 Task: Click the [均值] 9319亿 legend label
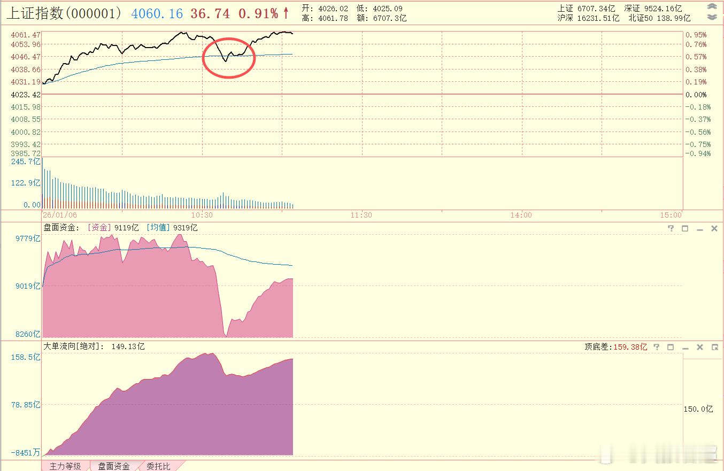[x=172, y=228]
